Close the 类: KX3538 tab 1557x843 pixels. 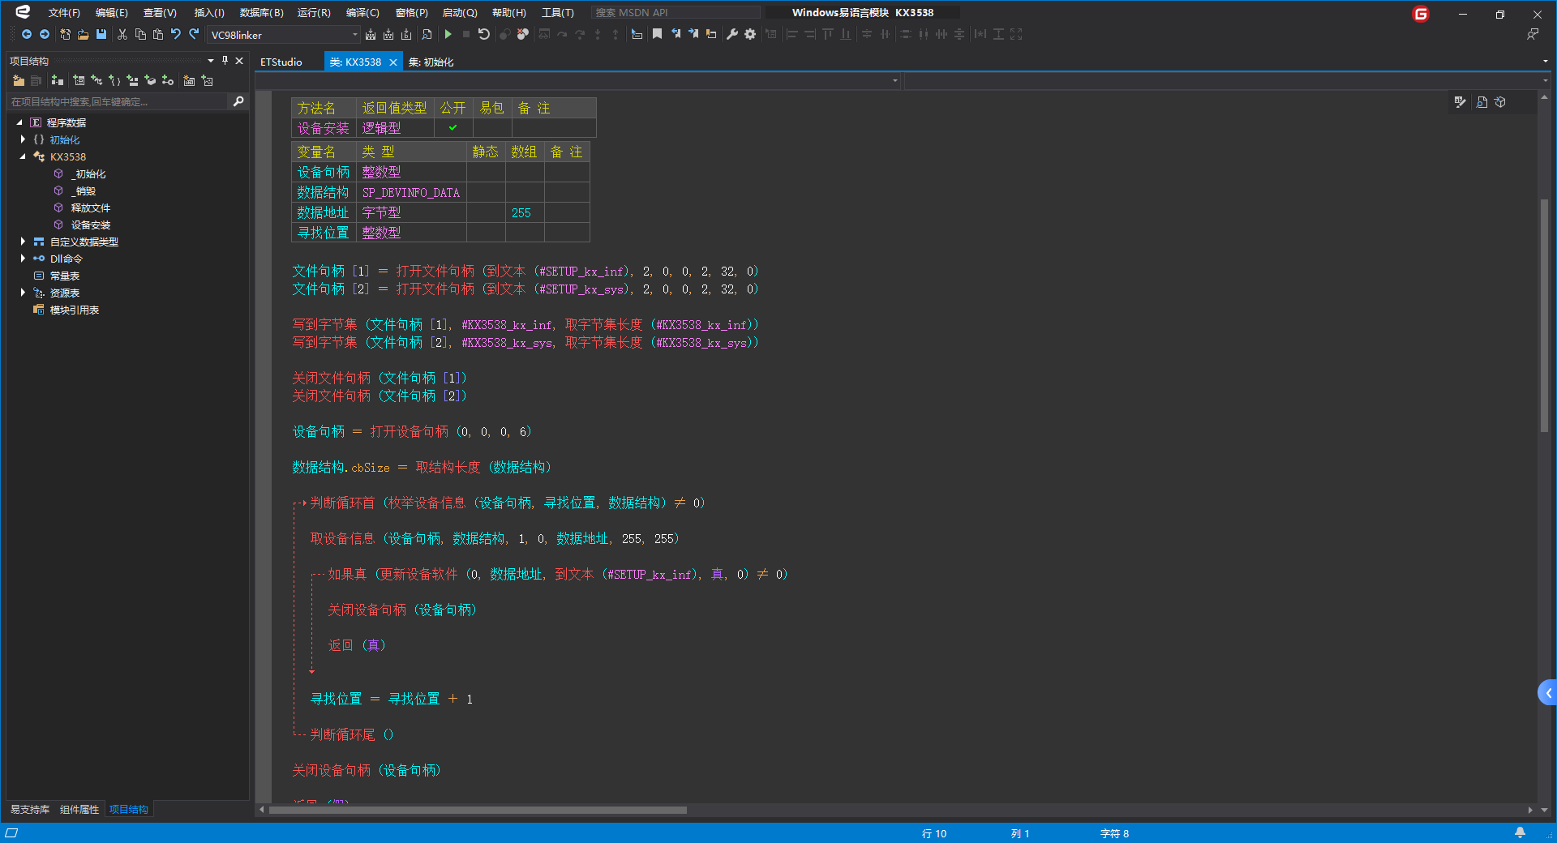click(393, 62)
